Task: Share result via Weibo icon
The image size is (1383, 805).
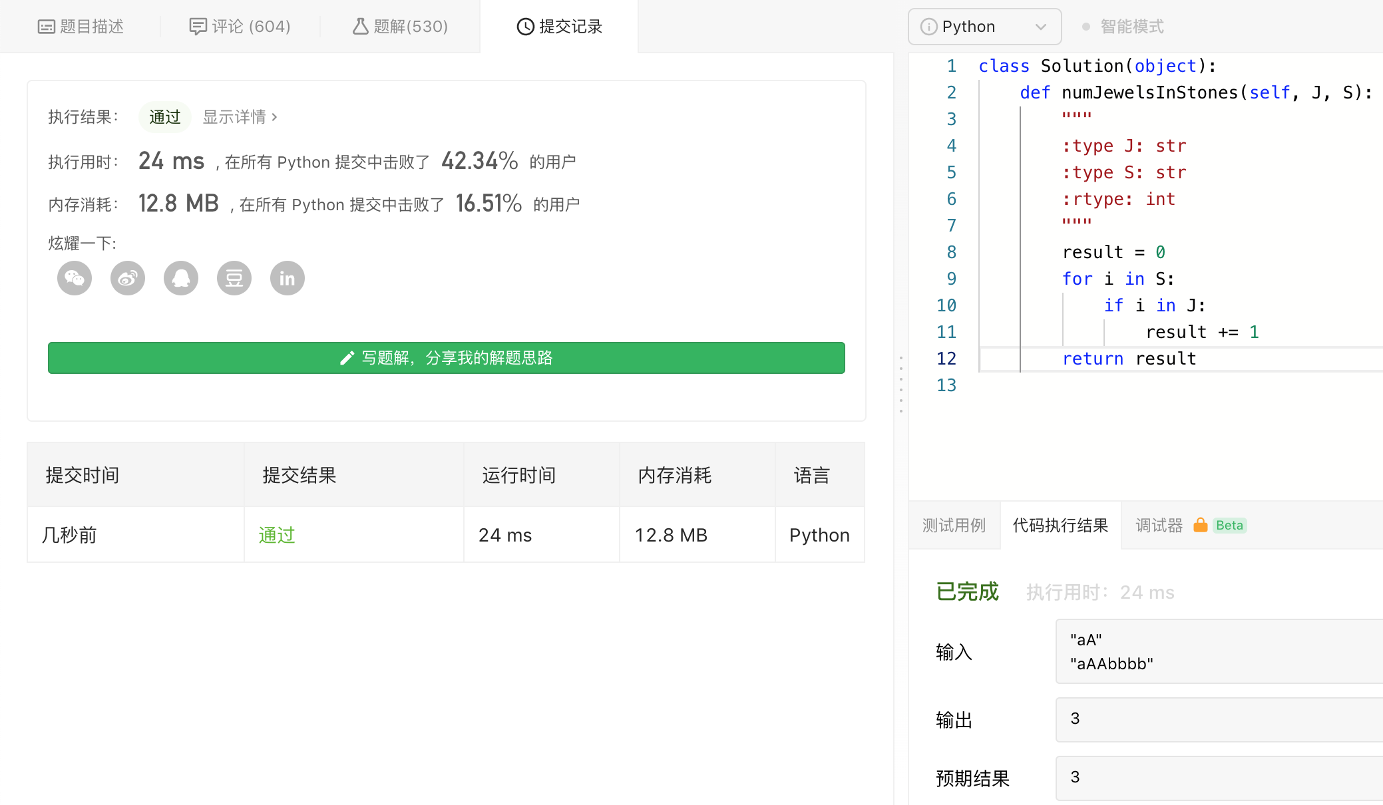Action: (128, 278)
